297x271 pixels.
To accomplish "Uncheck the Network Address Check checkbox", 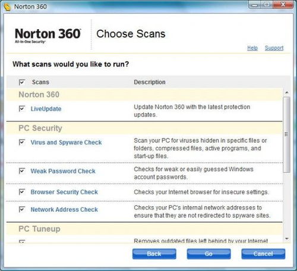I will (x=22, y=209).
